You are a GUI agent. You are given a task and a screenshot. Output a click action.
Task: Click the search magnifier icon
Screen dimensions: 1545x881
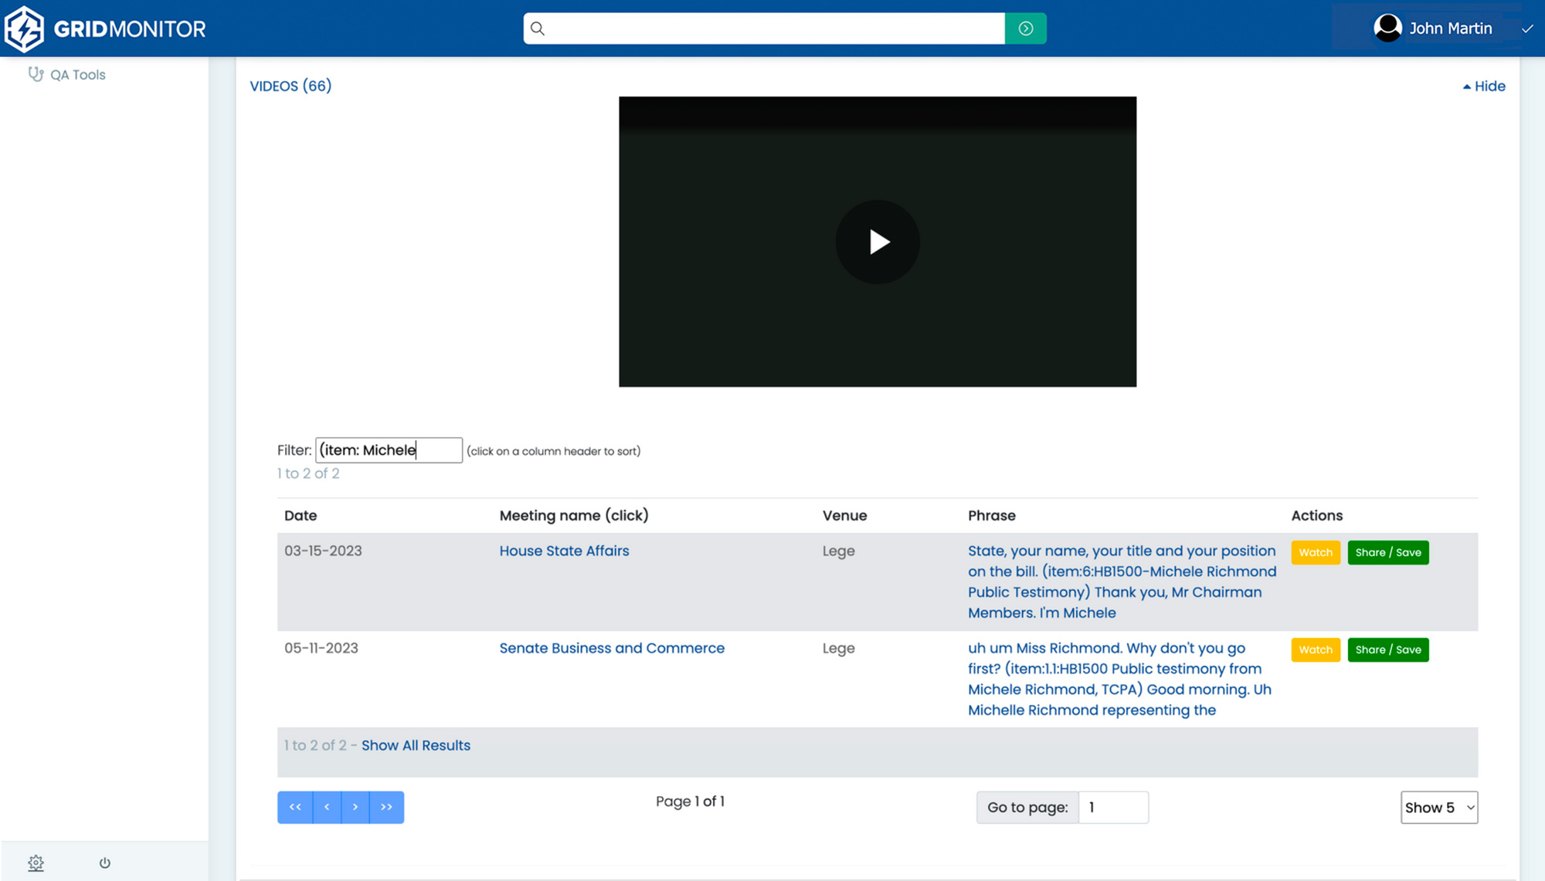pyautogui.click(x=538, y=29)
